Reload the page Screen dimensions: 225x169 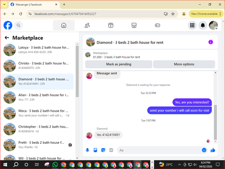tap(21, 14)
